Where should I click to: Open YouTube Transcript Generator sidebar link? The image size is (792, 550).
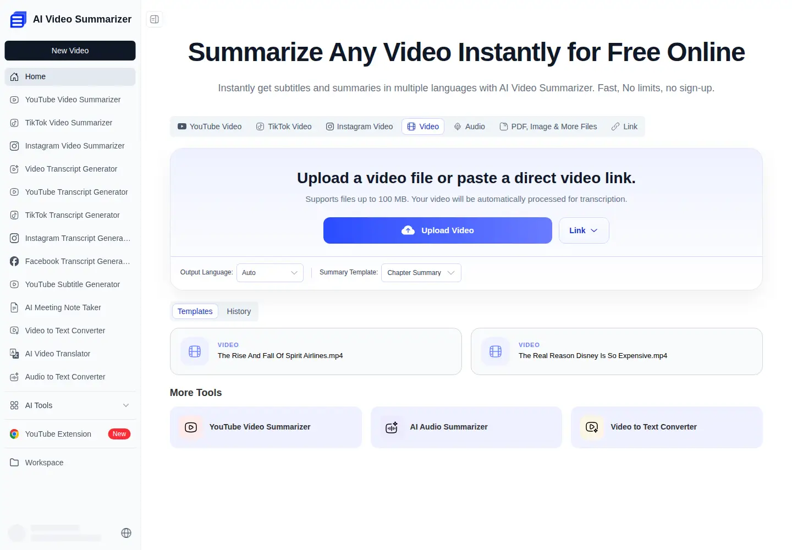coord(70,192)
